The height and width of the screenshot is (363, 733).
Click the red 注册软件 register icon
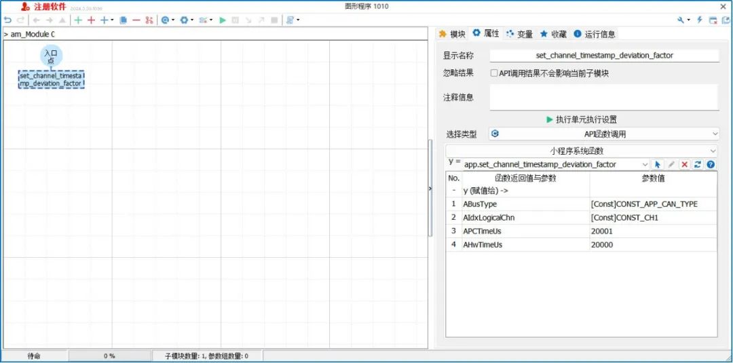[x=26, y=7]
